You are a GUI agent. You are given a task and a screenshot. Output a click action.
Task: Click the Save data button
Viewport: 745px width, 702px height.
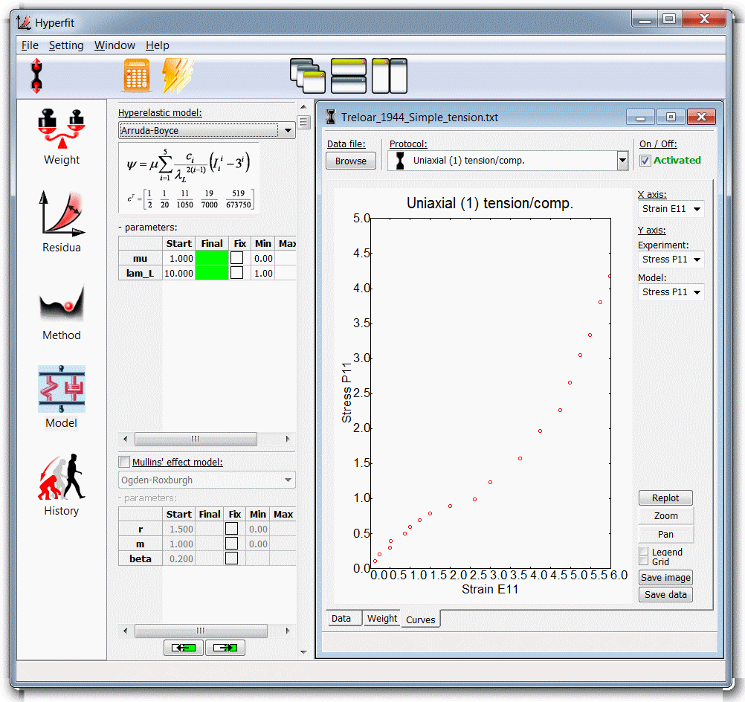coord(665,595)
